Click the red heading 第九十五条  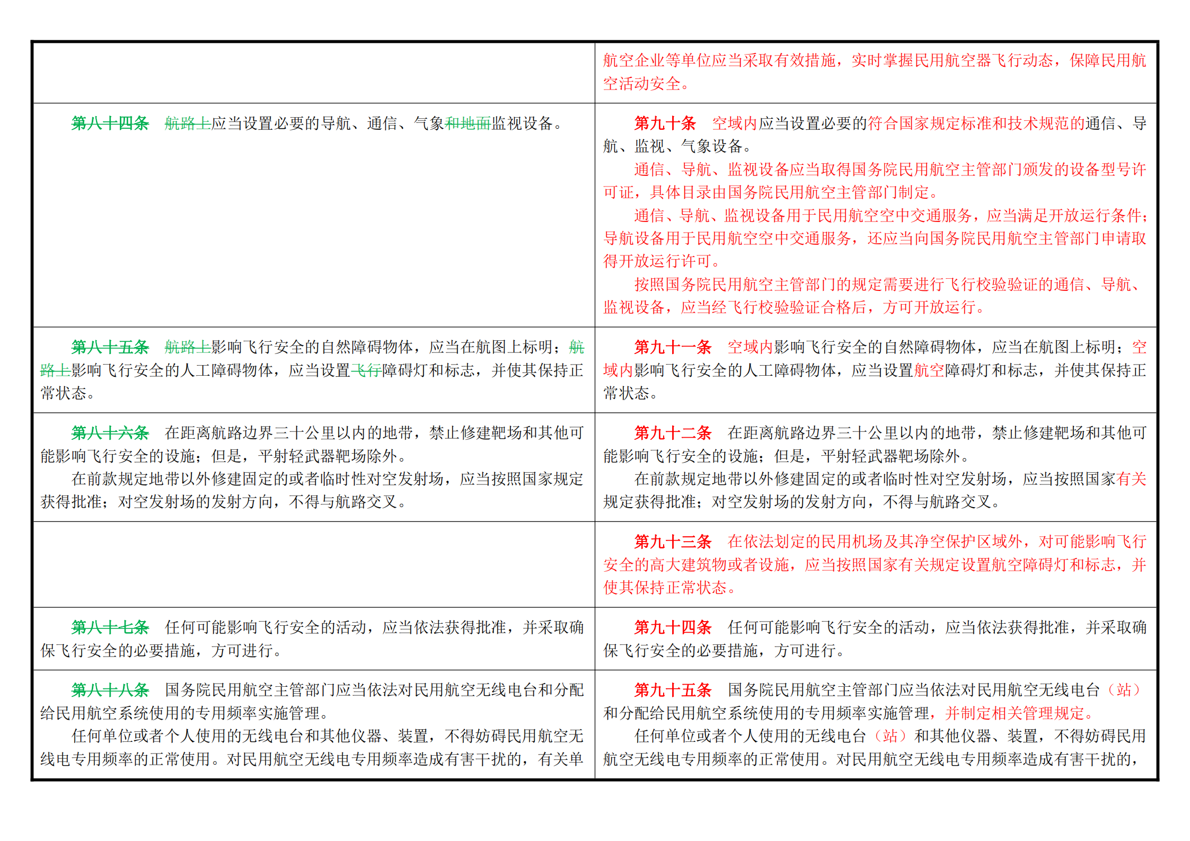[x=673, y=690]
